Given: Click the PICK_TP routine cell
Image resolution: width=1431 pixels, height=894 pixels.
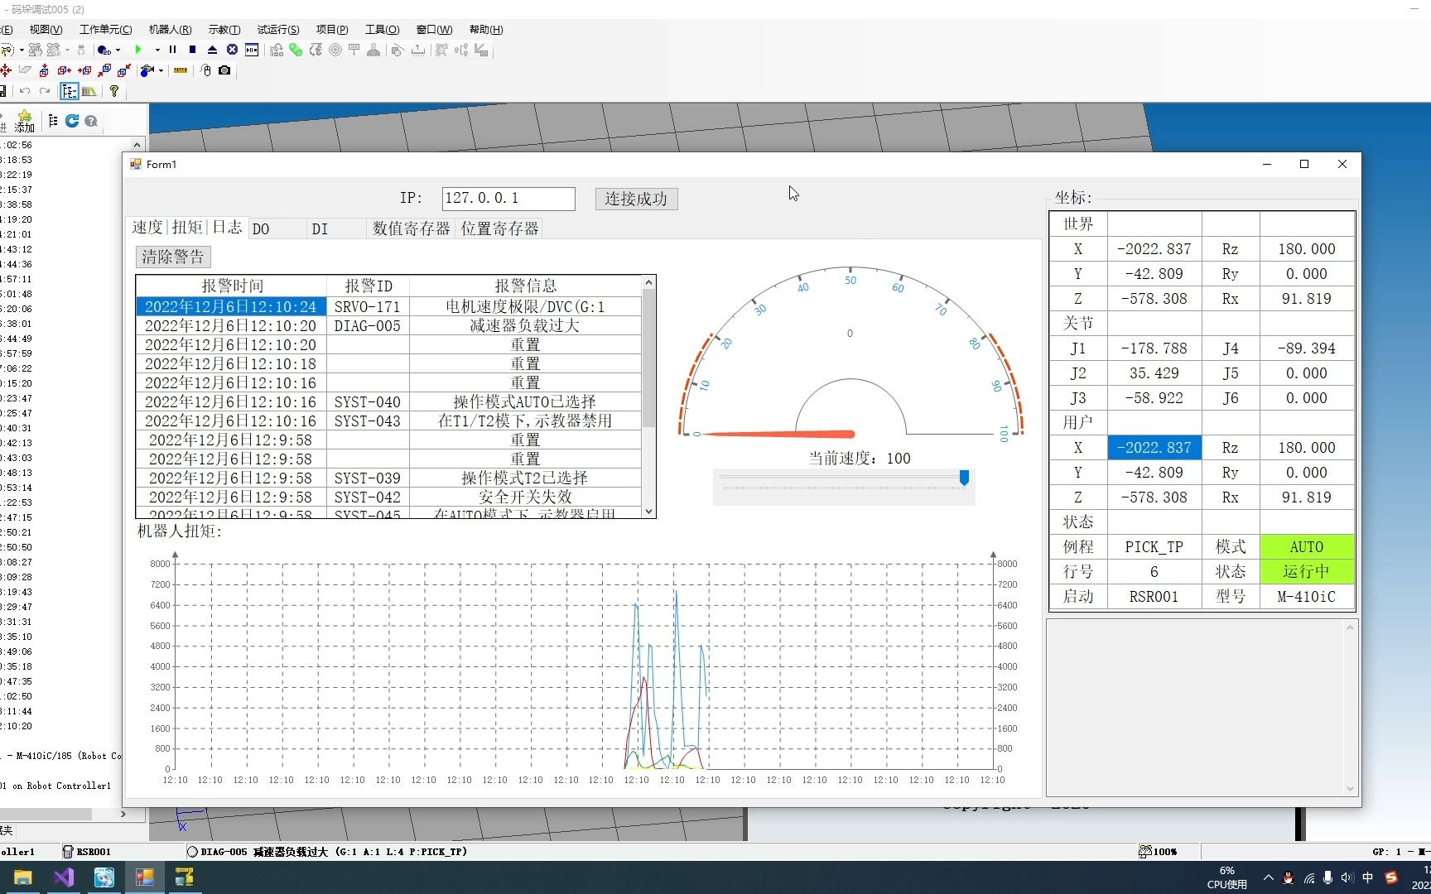Looking at the screenshot, I should point(1154,547).
